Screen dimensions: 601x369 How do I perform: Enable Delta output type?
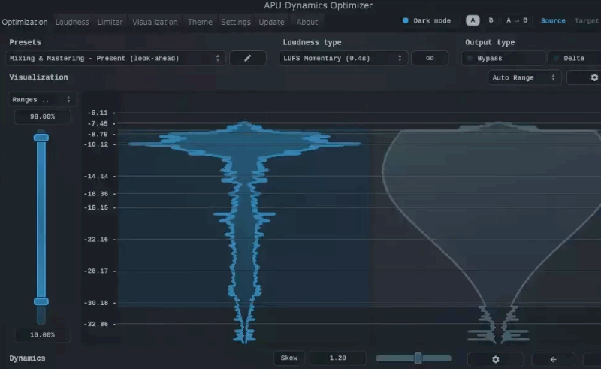click(x=574, y=58)
